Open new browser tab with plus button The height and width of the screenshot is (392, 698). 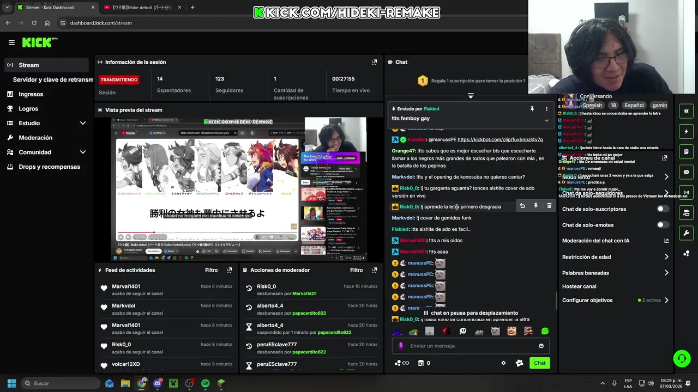192,8
